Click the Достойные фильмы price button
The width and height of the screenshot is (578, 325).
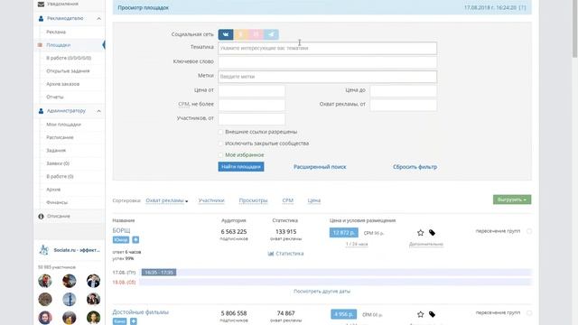tap(343, 314)
